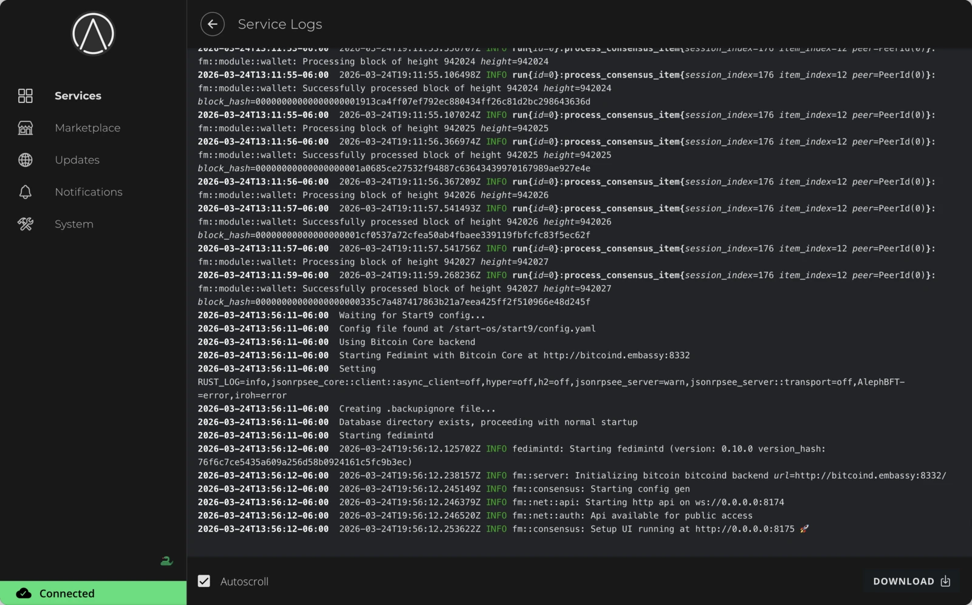Click the Service Logs title
972x605 pixels.
click(279, 24)
